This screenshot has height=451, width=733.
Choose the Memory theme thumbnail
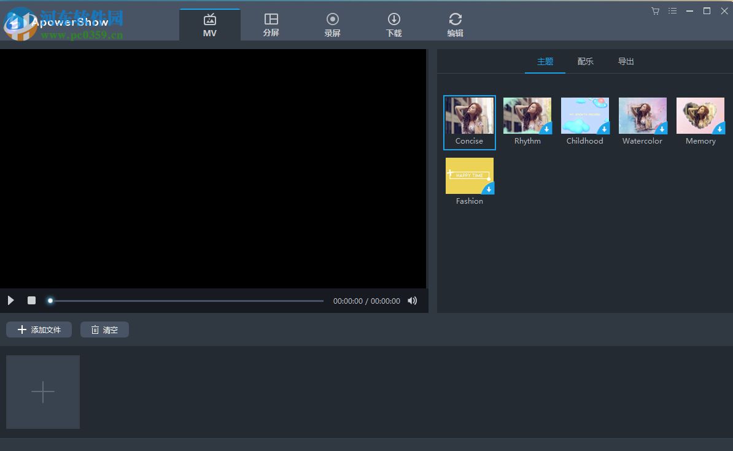(700, 116)
